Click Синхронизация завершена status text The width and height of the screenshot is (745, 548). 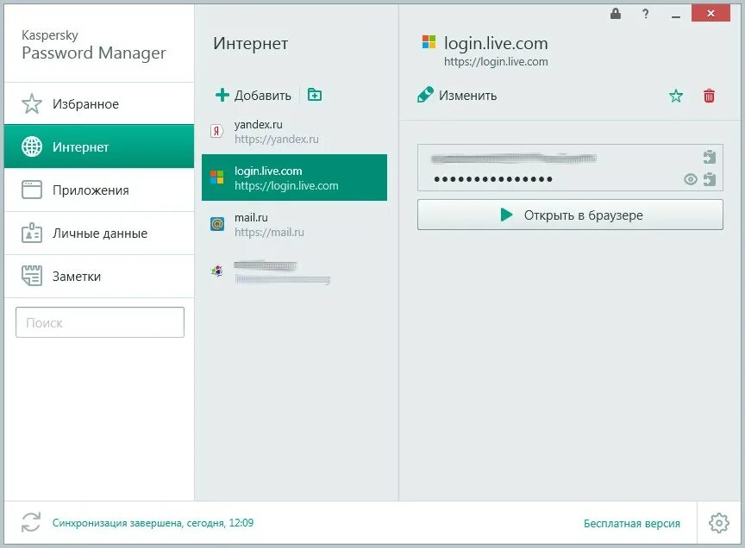153,523
